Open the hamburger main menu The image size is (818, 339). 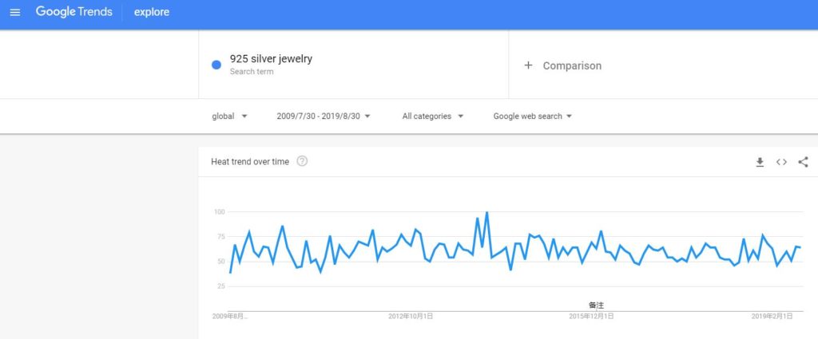(x=15, y=13)
